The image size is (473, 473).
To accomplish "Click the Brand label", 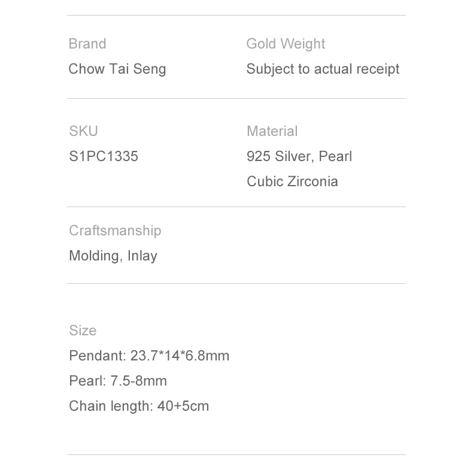I will coord(87,44).
